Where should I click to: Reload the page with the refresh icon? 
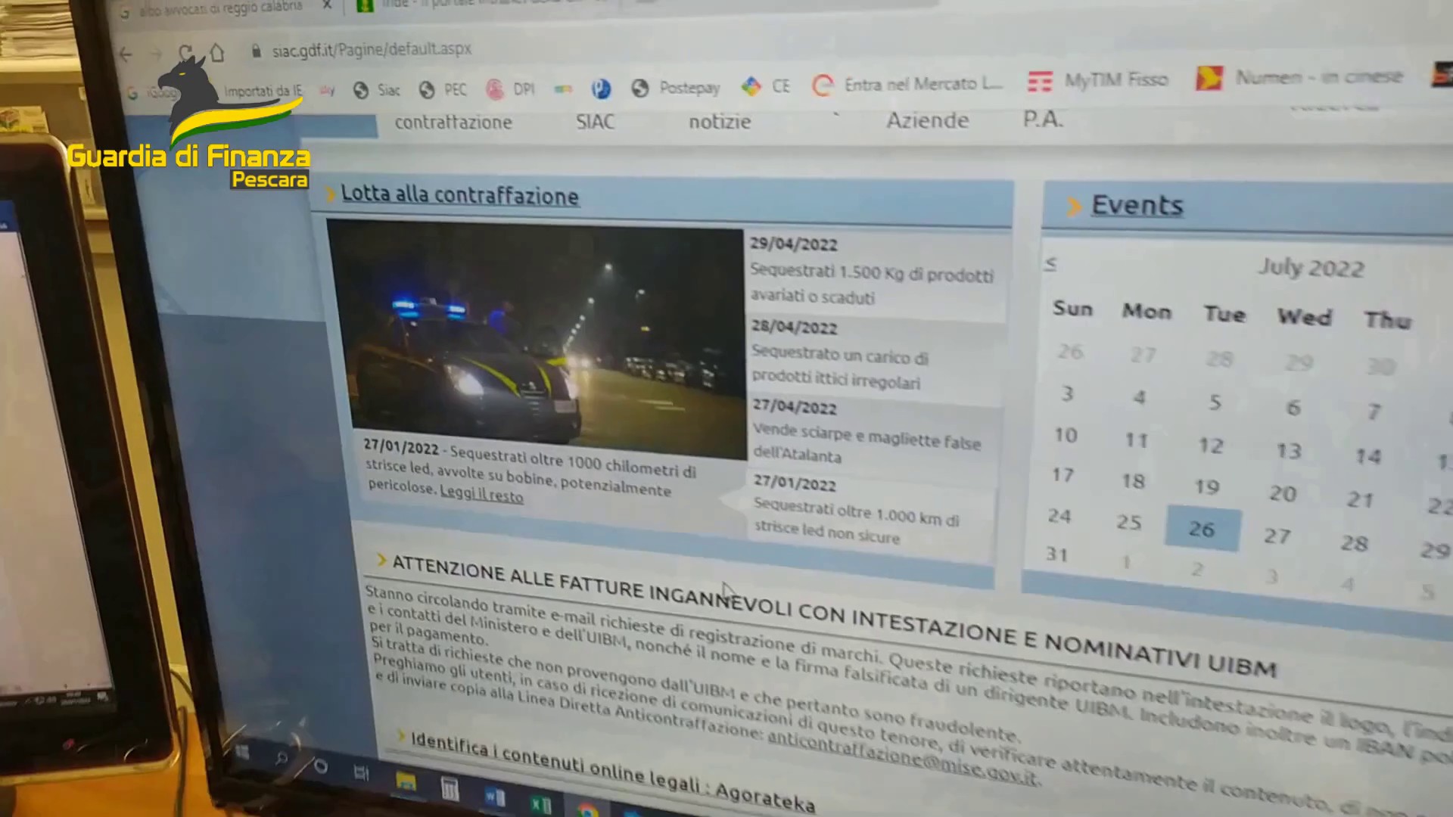(x=185, y=53)
